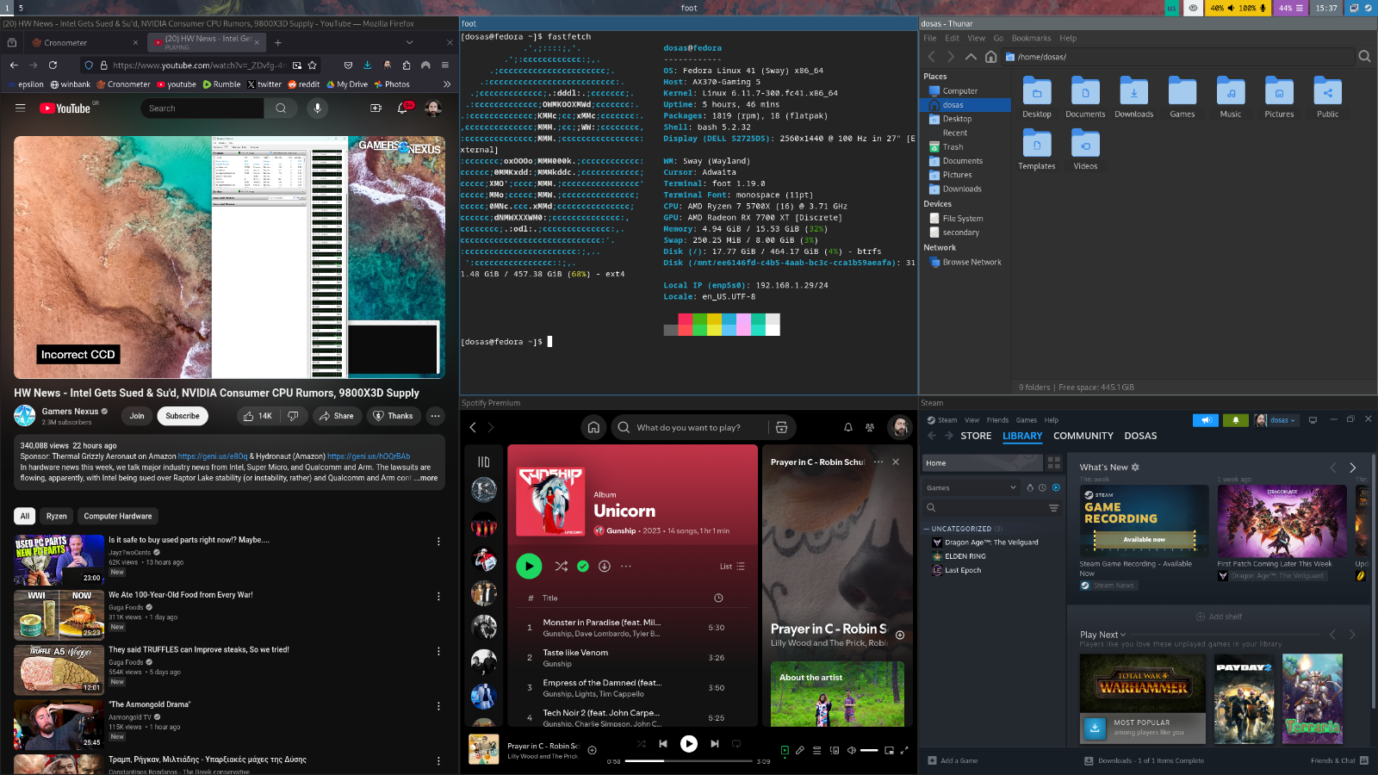
Task: Open the Connect to a device icon in Spotify
Action: point(835,750)
